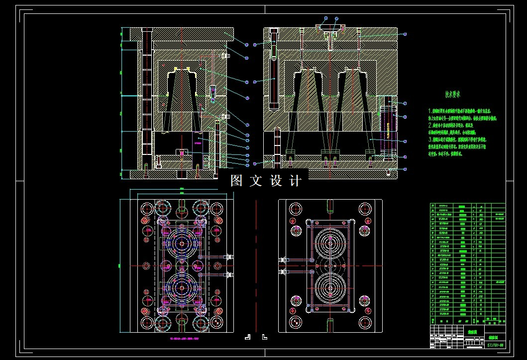Select technical requirement note numbered 2
This screenshot has height=360, width=527.
pyautogui.click(x=452, y=129)
